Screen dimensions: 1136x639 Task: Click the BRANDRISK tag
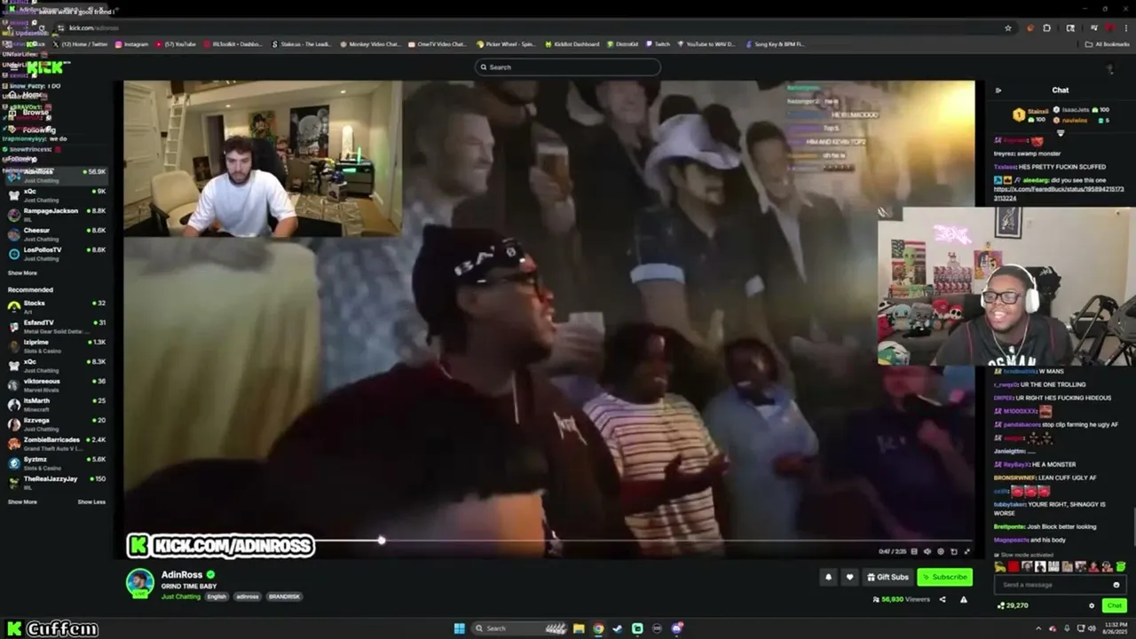[x=284, y=596]
